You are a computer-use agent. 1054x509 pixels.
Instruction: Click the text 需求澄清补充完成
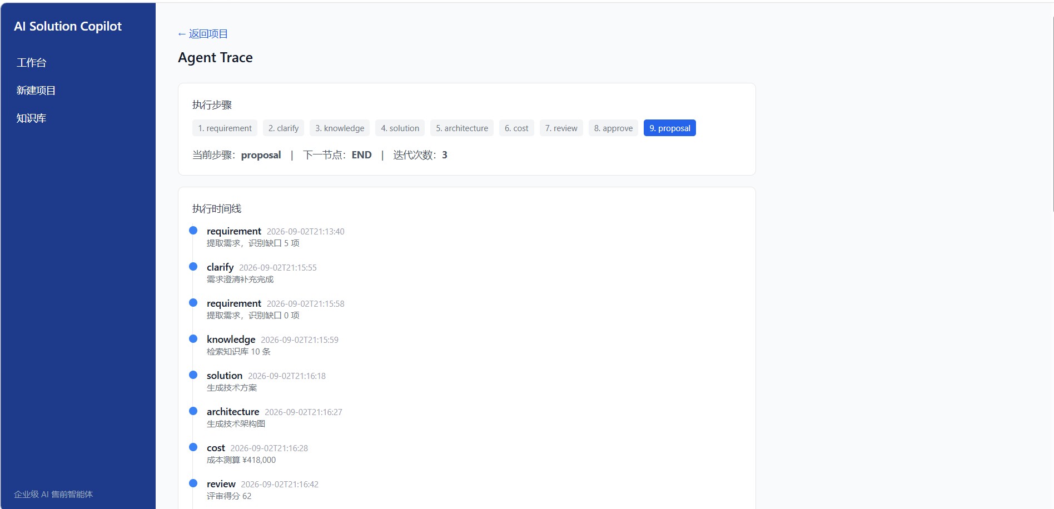pyautogui.click(x=240, y=280)
